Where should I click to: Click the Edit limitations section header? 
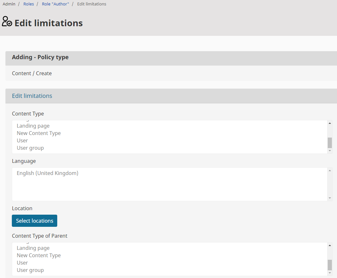point(32,96)
